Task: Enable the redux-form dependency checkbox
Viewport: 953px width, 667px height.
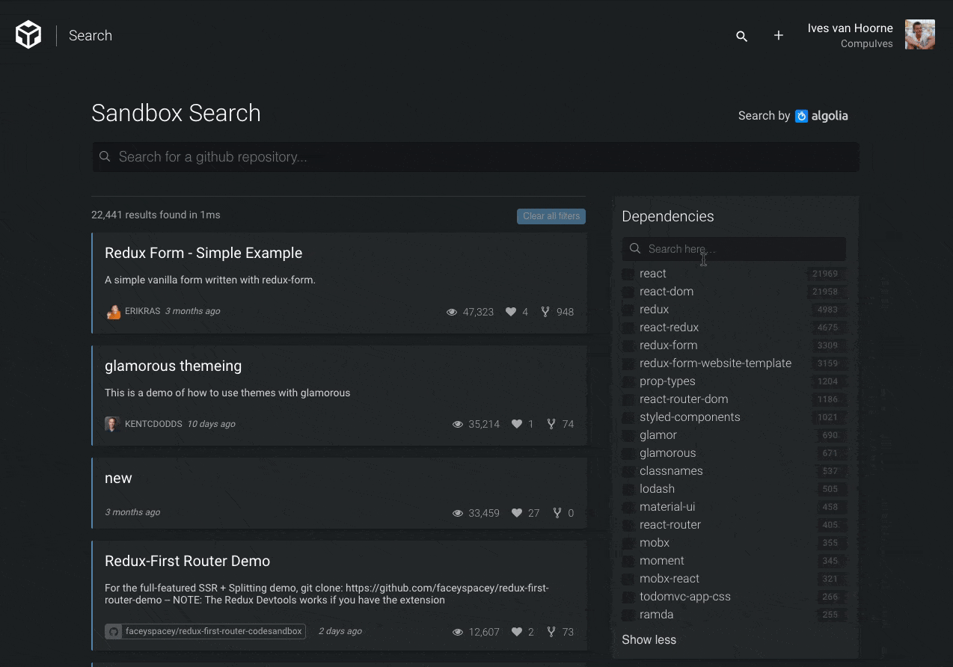Action: pyautogui.click(x=628, y=345)
